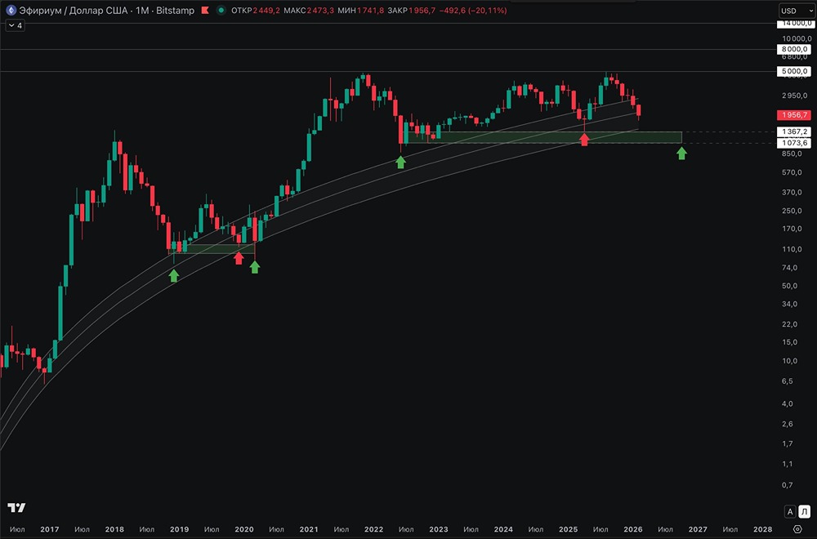
Task: Click the red flag icon beside Bitstamp
Action: [x=205, y=10]
